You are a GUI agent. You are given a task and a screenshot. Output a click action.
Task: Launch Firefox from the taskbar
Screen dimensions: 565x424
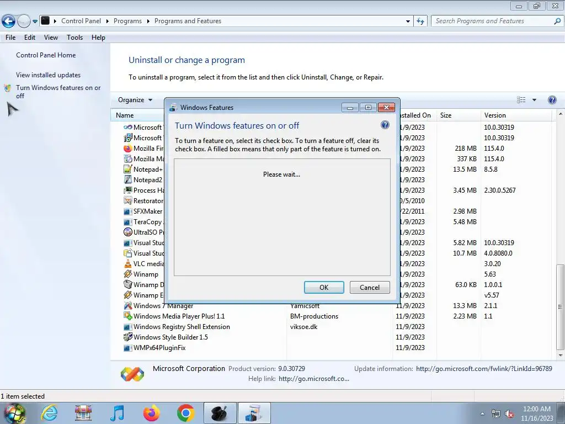click(151, 413)
